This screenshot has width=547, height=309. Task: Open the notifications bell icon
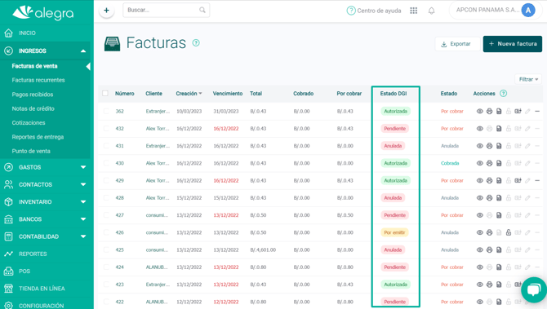coord(432,11)
